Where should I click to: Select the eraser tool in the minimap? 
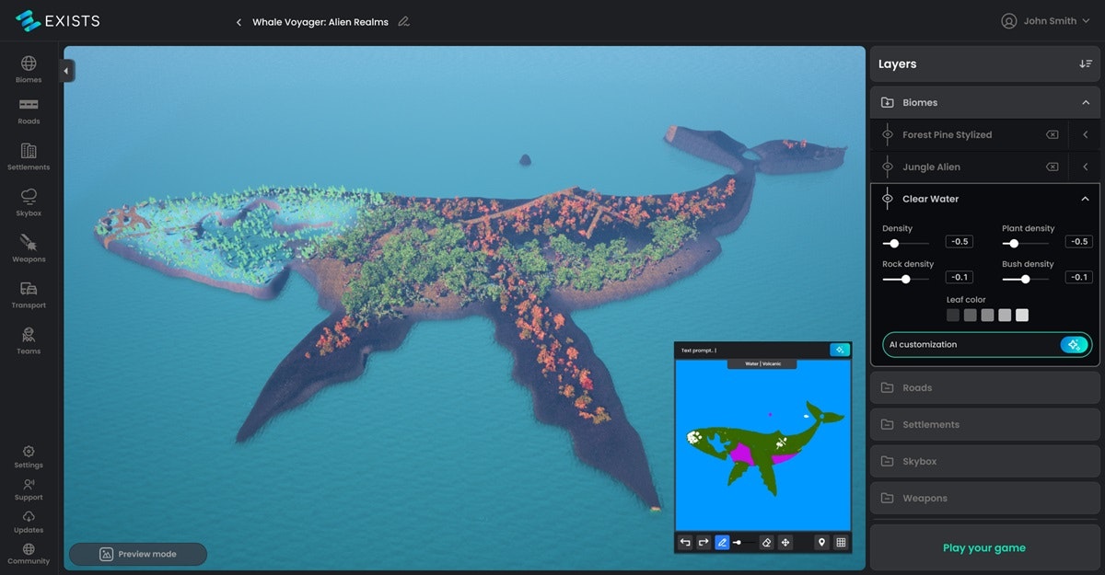(x=767, y=543)
